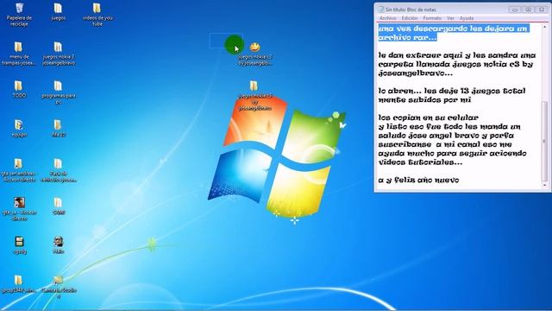Click the line starting 'le dan extraer aqui'

coord(457,55)
